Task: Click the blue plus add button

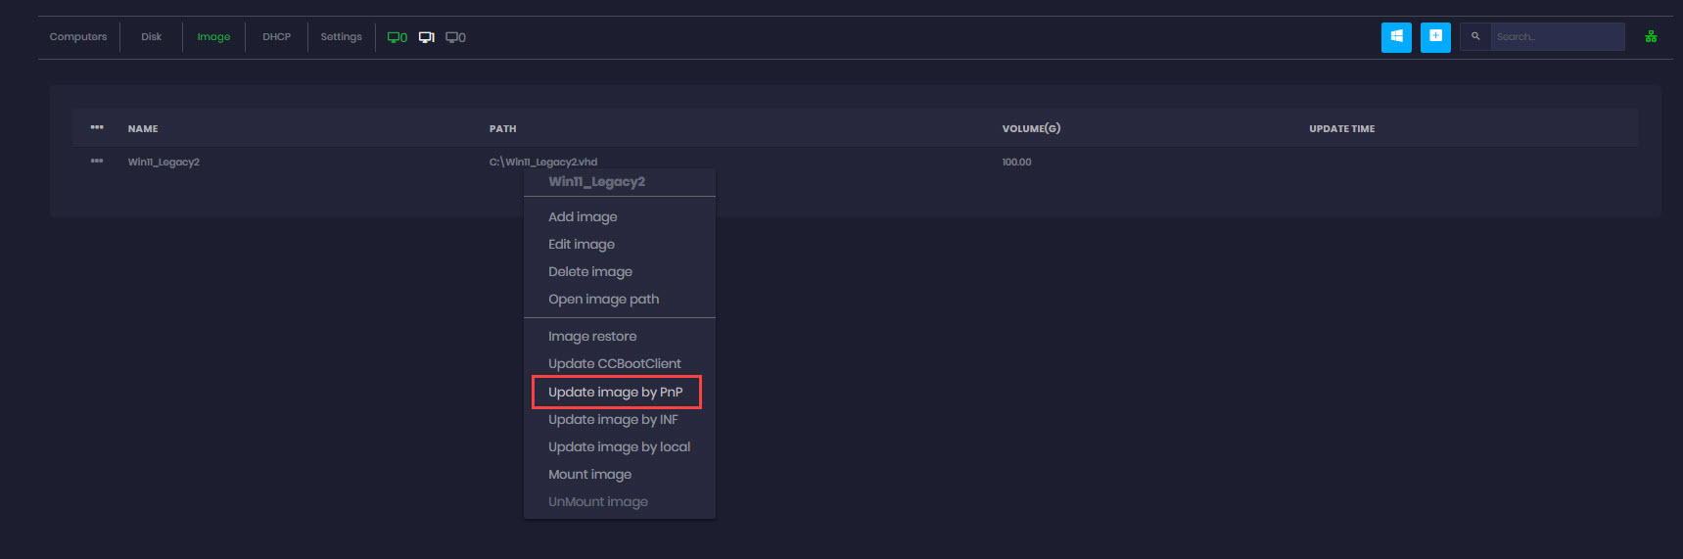Action: pyautogui.click(x=1435, y=37)
